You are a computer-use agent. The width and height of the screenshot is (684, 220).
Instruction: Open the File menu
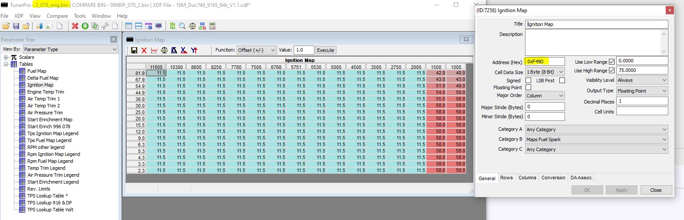coord(4,16)
